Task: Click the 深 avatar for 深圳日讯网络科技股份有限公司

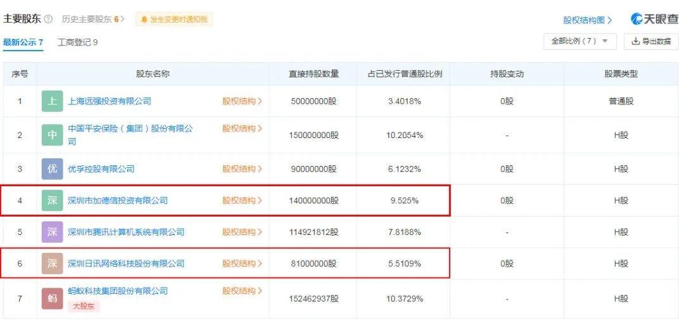Action: pos(53,263)
